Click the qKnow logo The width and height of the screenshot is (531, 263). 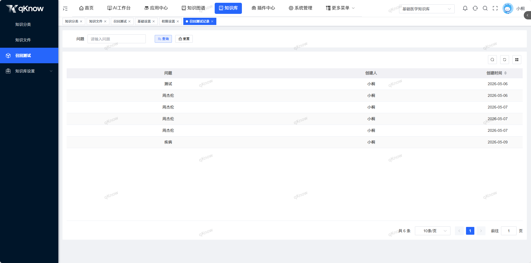point(25,9)
